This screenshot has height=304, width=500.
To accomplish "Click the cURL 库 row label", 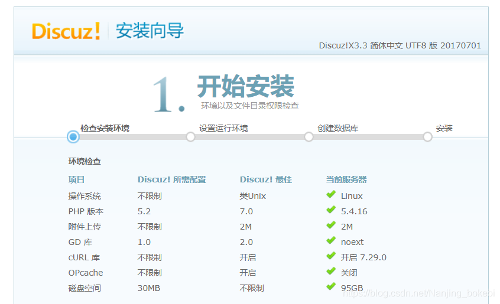I will tap(84, 257).
